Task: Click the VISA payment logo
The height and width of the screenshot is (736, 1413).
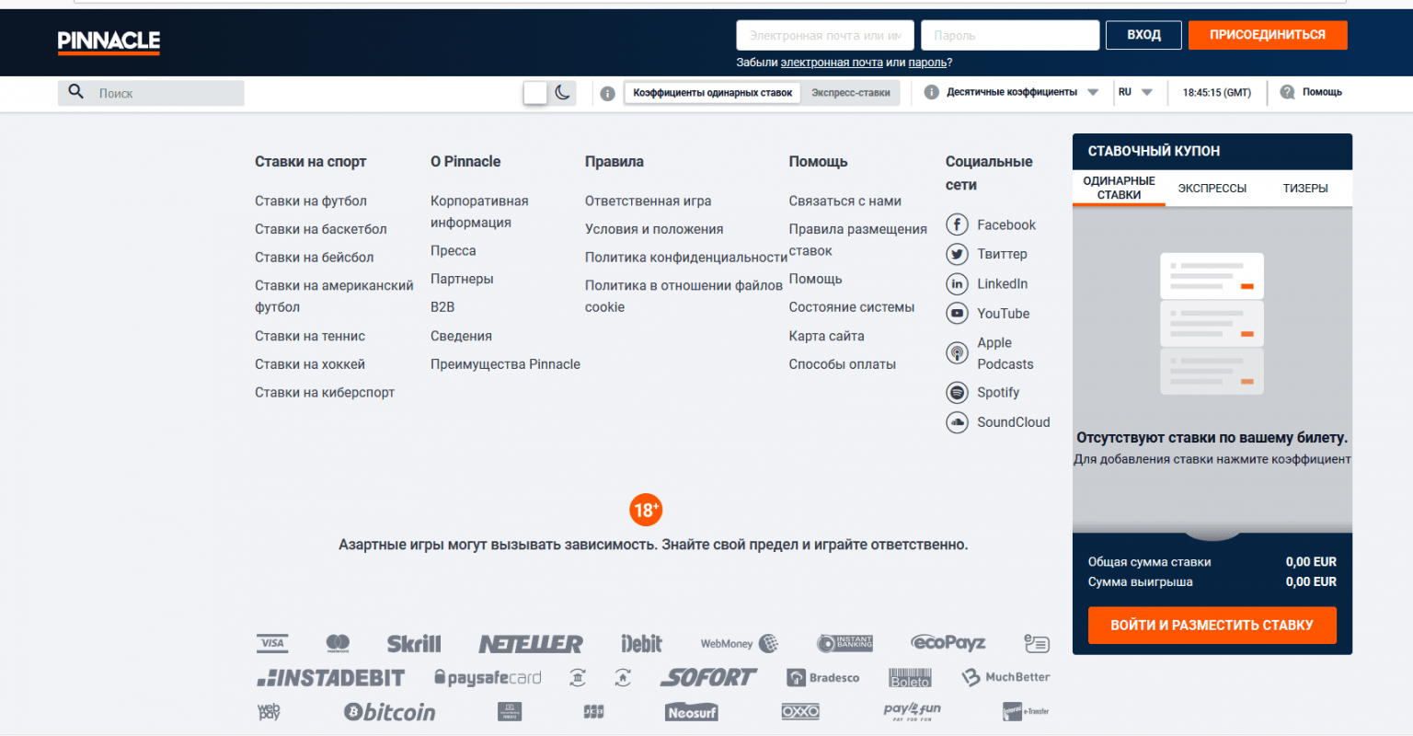Action: click(x=271, y=643)
